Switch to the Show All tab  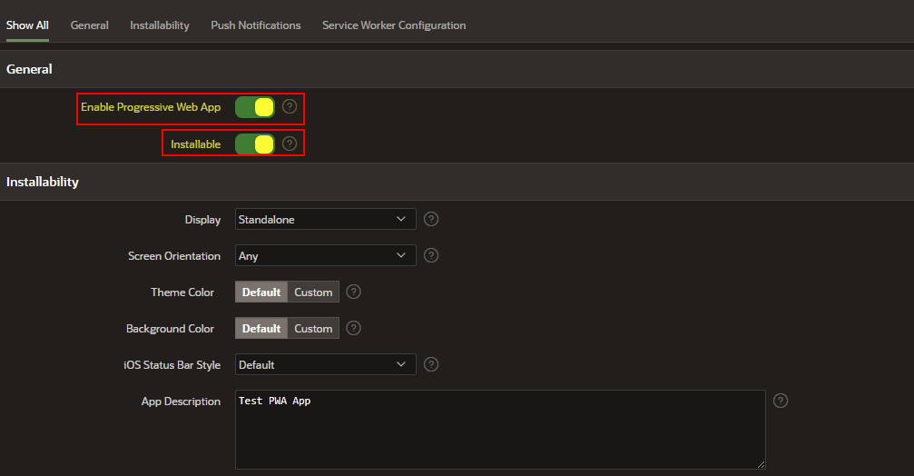27,25
